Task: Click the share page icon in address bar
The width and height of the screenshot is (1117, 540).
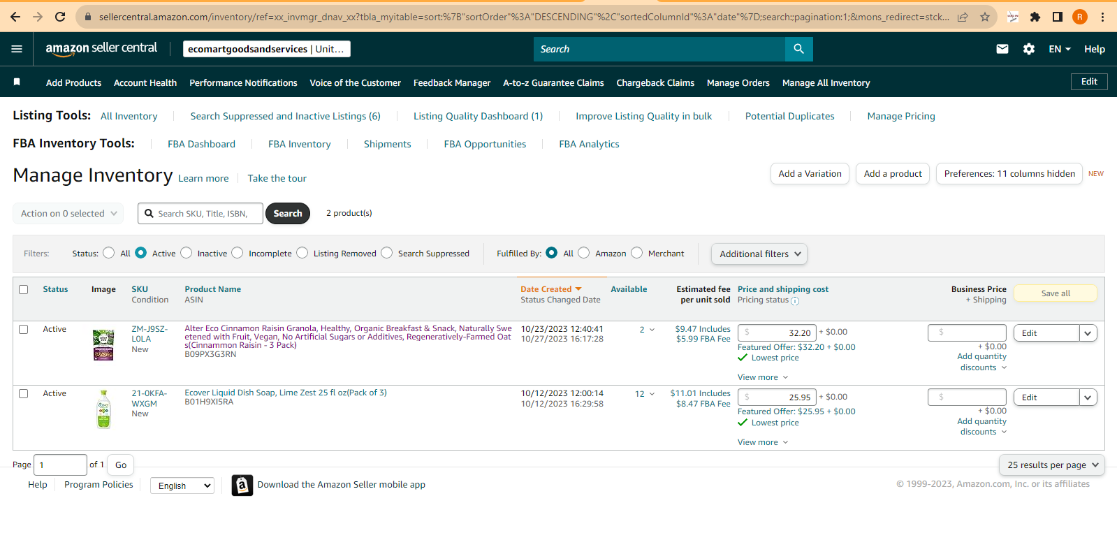Action: click(x=963, y=17)
